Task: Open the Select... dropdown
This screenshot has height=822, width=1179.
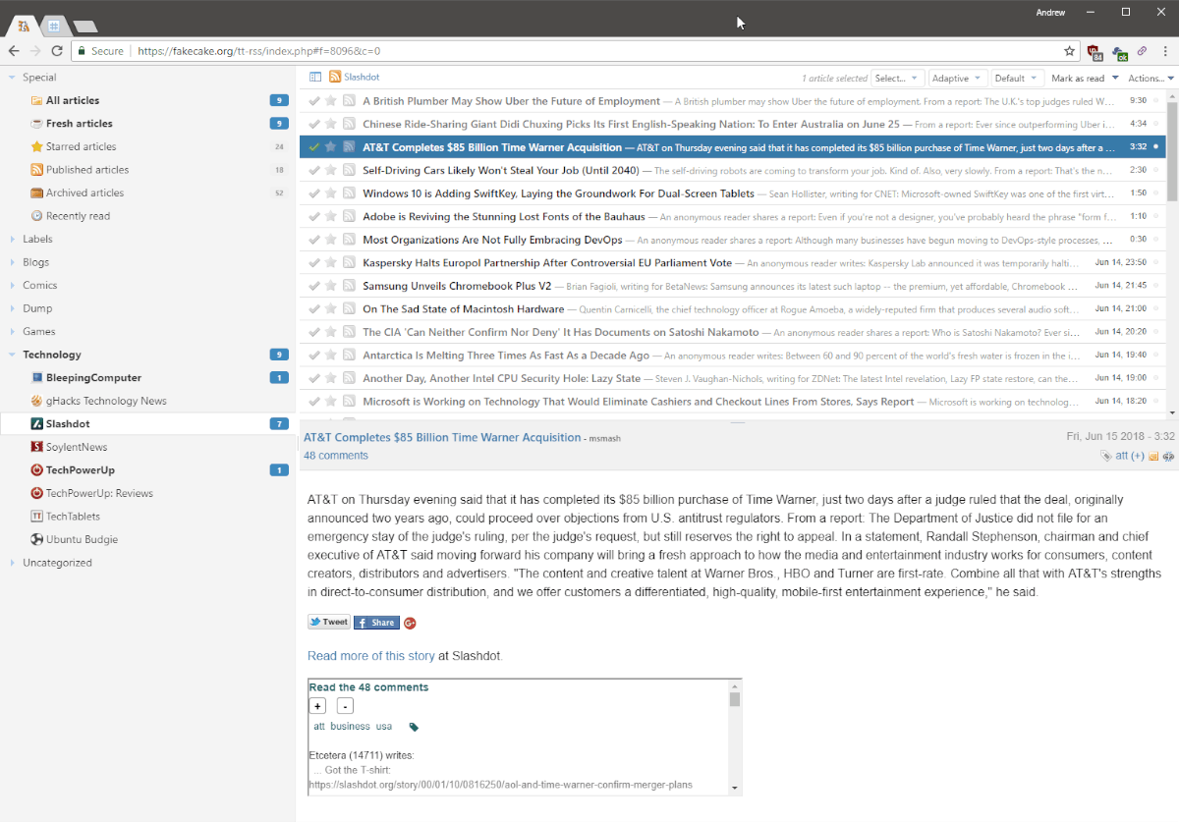Action: point(897,78)
